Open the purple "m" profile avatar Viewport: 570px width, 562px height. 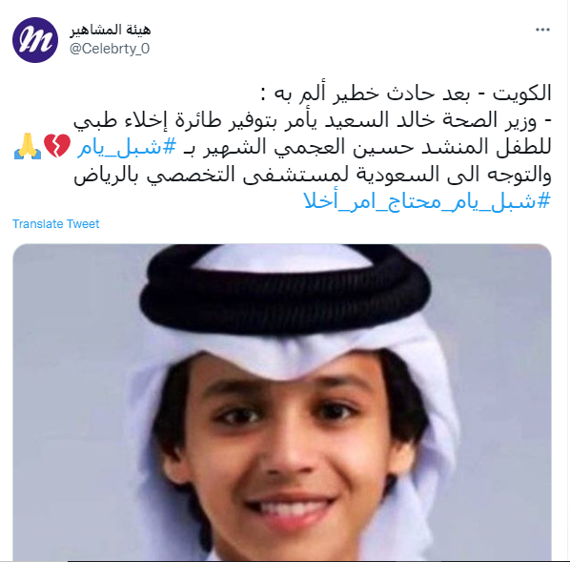[x=35, y=40]
